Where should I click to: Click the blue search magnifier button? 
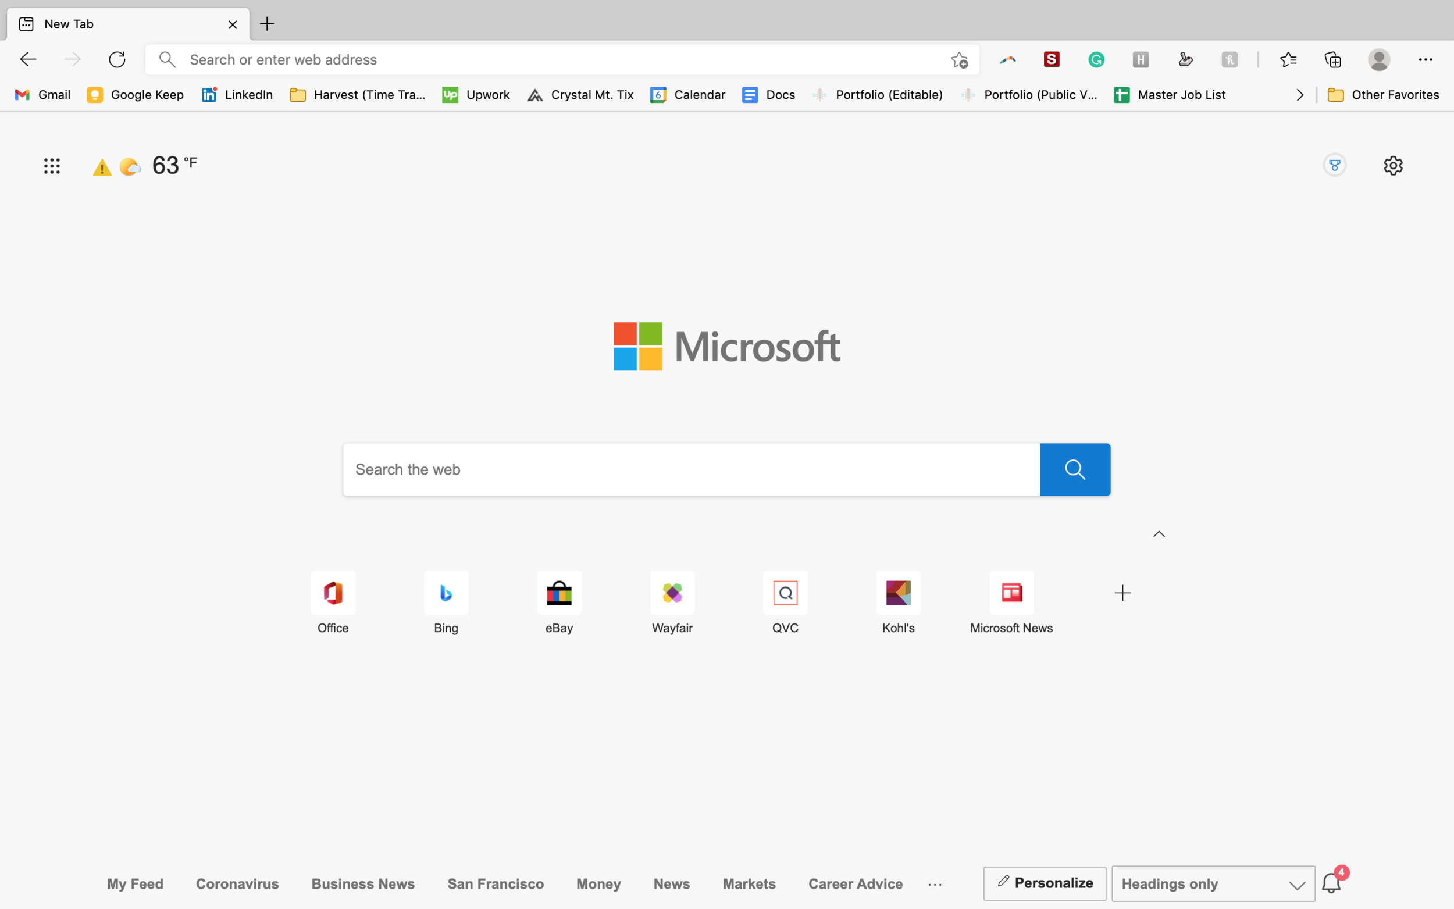point(1075,469)
